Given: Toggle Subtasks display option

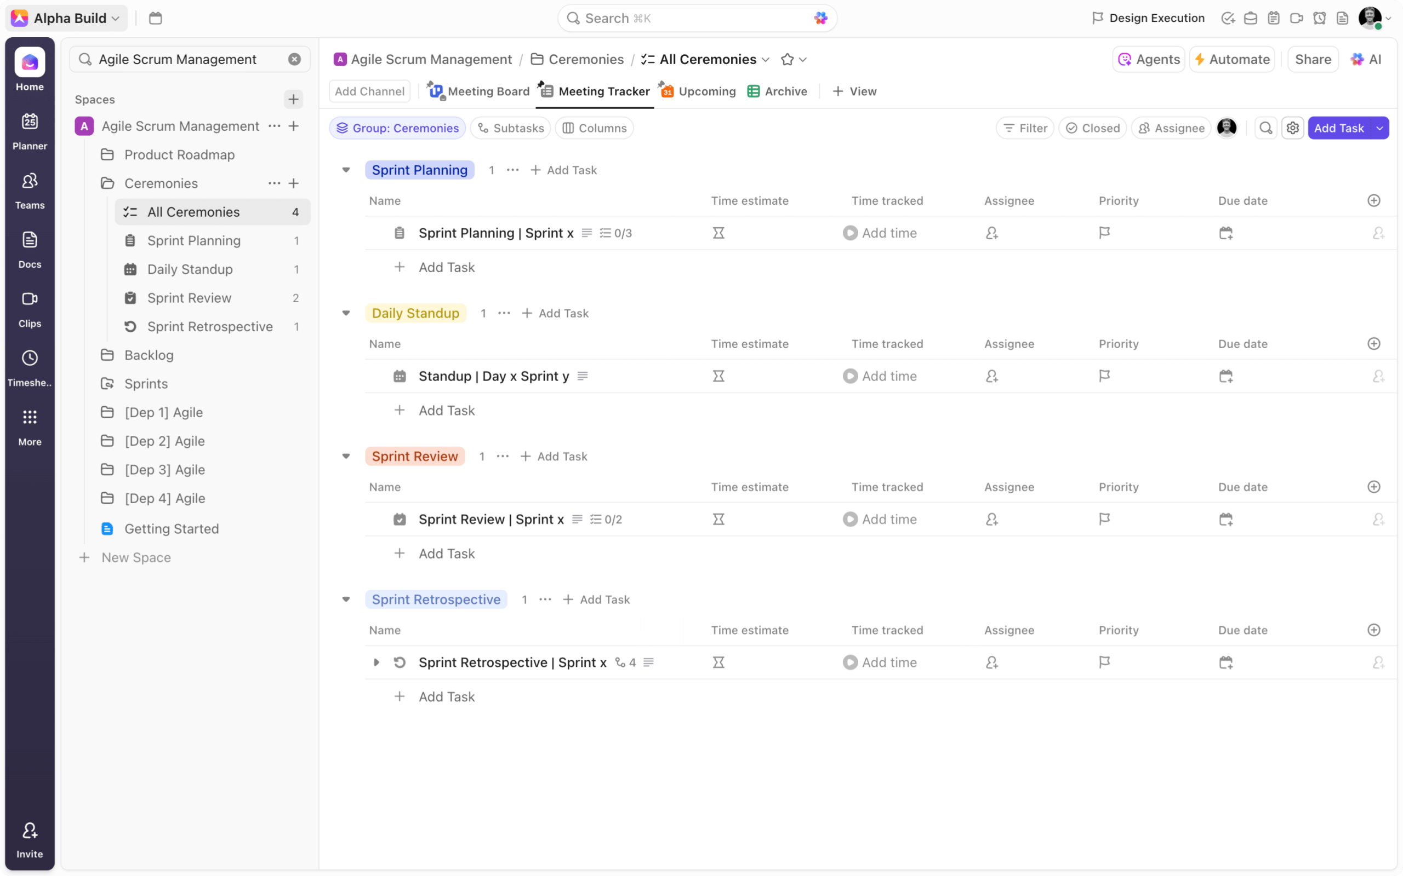Looking at the screenshot, I should [510, 128].
